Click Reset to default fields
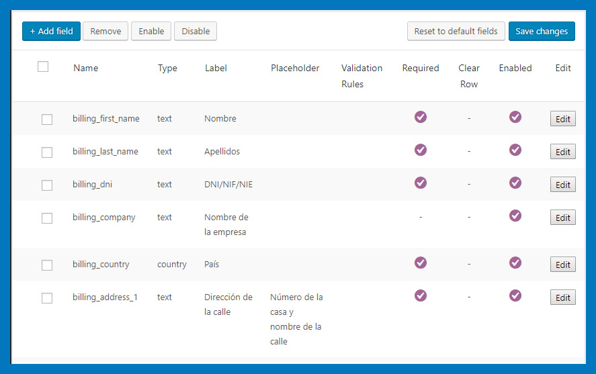The image size is (596, 374). click(456, 31)
